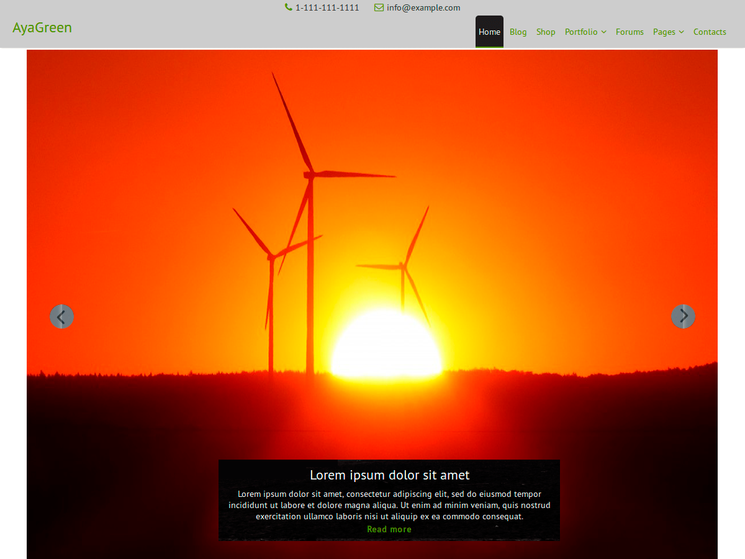Click the envelope icon beside the email
745x559 pixels.
point(379,7)
